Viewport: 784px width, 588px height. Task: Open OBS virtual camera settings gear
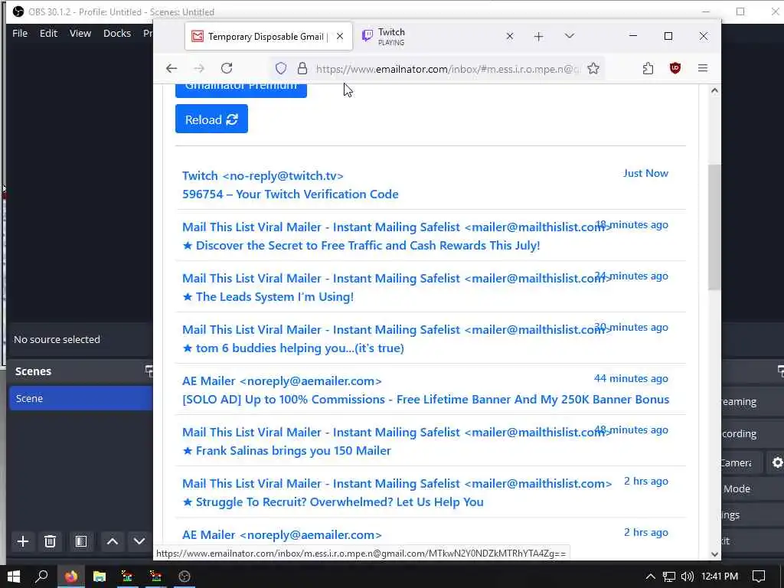[776, 463]
